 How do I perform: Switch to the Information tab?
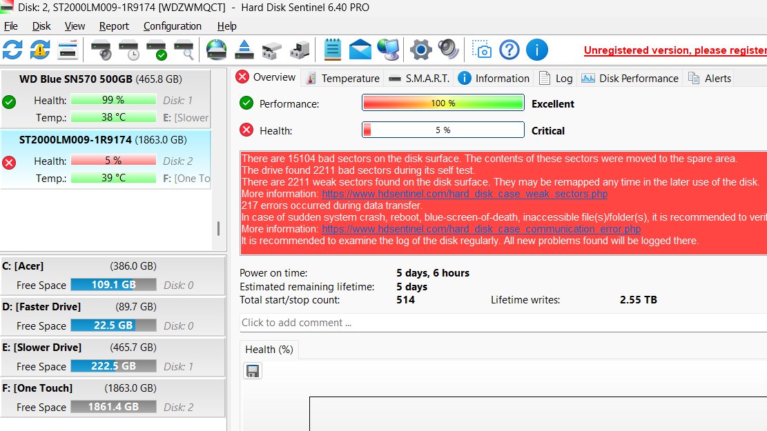pos(494,78)
